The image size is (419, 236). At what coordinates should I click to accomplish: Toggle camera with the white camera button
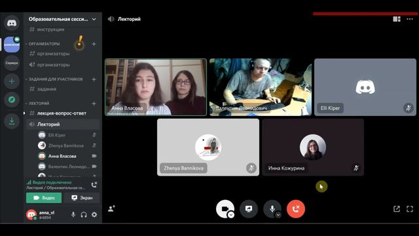pos(225,208)
